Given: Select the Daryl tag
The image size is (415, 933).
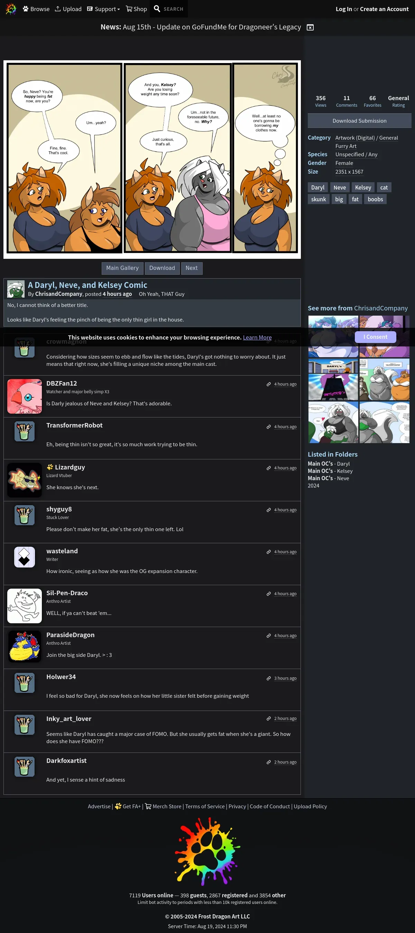Looking at the screenshot, I should (317, 187).
